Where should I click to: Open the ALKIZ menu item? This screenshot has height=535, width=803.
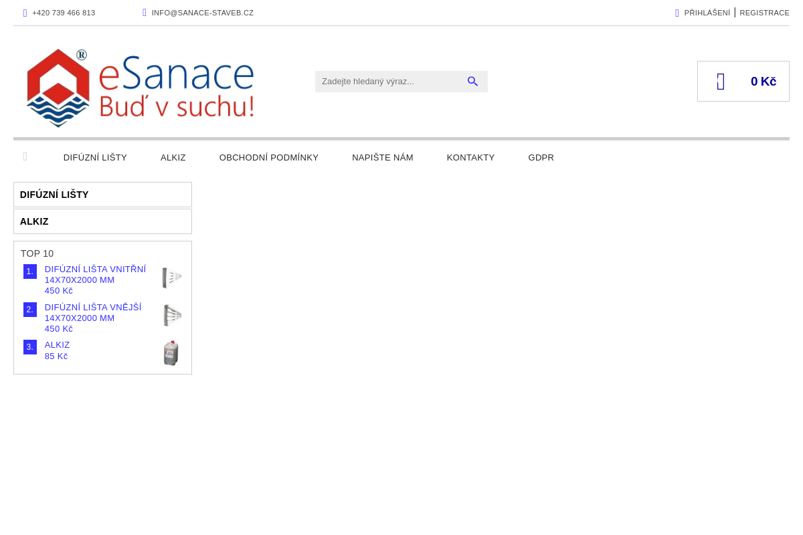[x=173, y=157]
